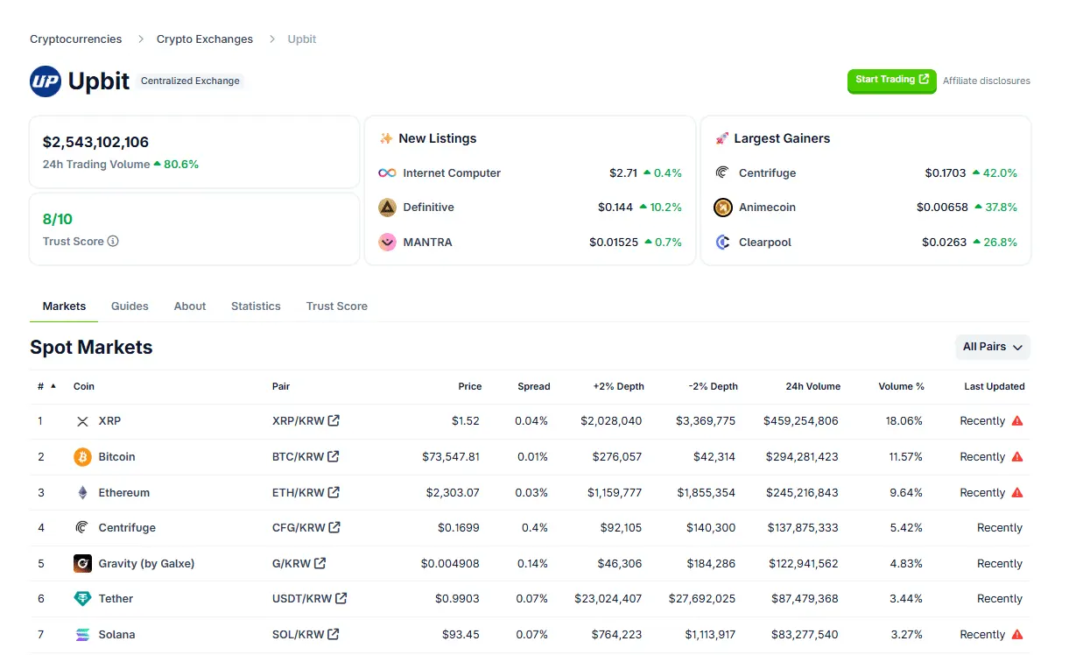The image size is (1083, 655).
Task: Click the Gravity (by Galxe) coin icon
Action: click(x=82, y=564)
